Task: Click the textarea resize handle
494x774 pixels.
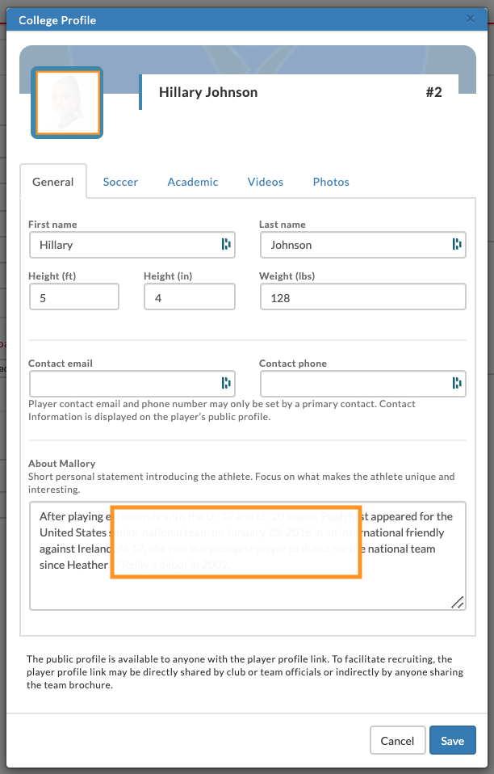Action: coord(458,602)
